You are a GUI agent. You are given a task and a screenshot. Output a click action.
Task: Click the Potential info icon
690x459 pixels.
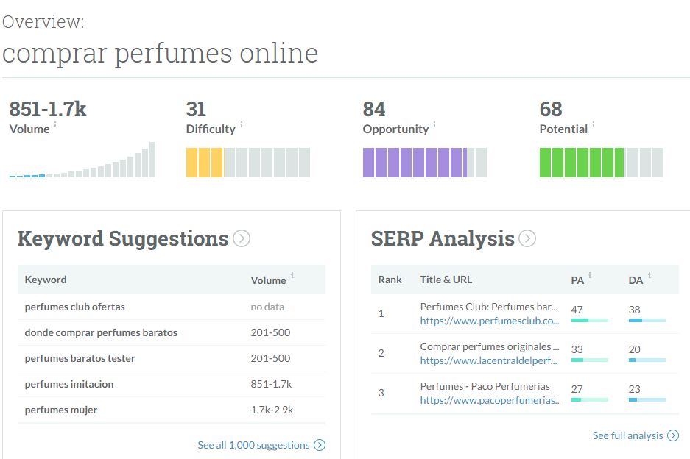(x=594, y=125)
